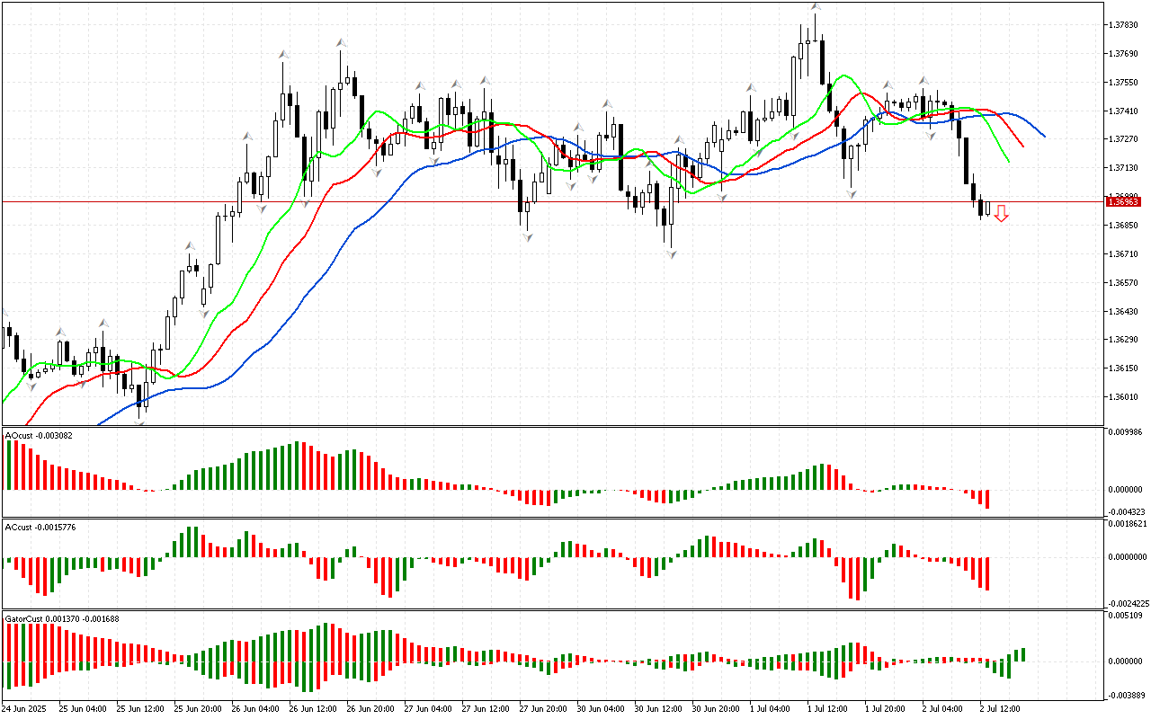This screenshot has width=1151, height=719.
Task: Click the AOcust indicator label
Action: pyautogui.click(x=39, y=436)
